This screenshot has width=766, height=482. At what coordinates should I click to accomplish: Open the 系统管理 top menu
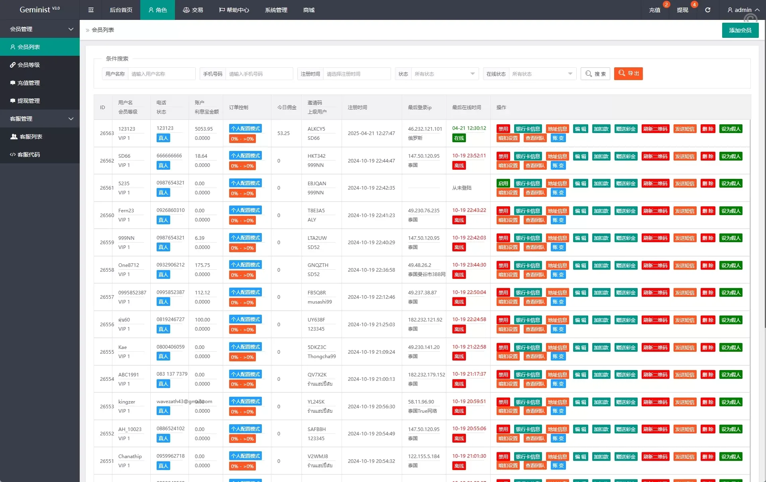276,10
